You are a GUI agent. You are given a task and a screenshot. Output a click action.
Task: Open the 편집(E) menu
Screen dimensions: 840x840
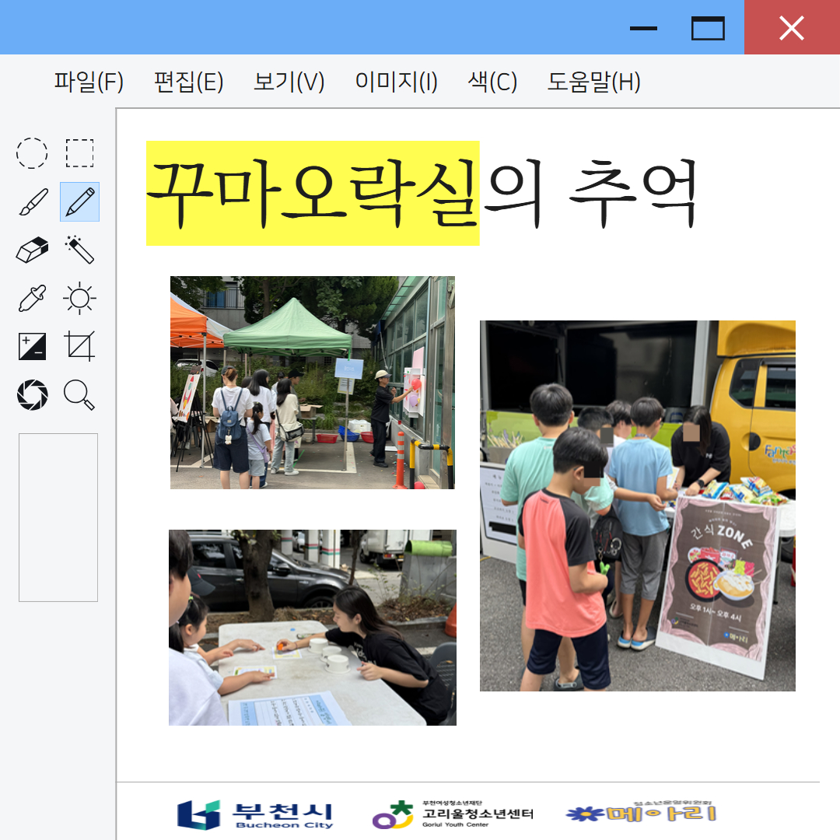coord(188,82)
